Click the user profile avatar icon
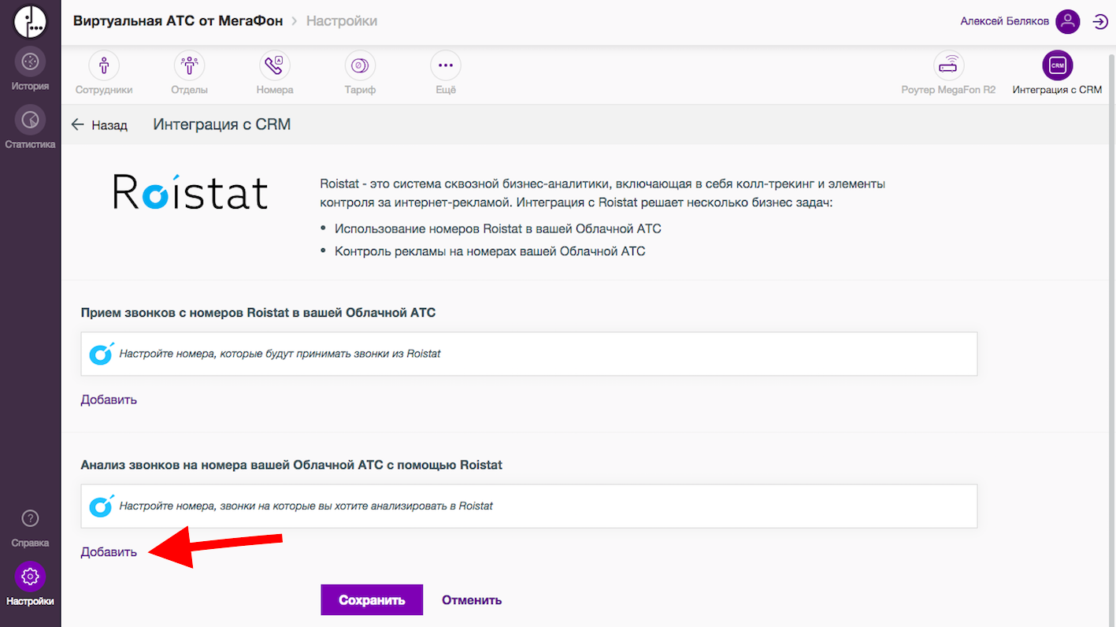 tap(1068, 21)
